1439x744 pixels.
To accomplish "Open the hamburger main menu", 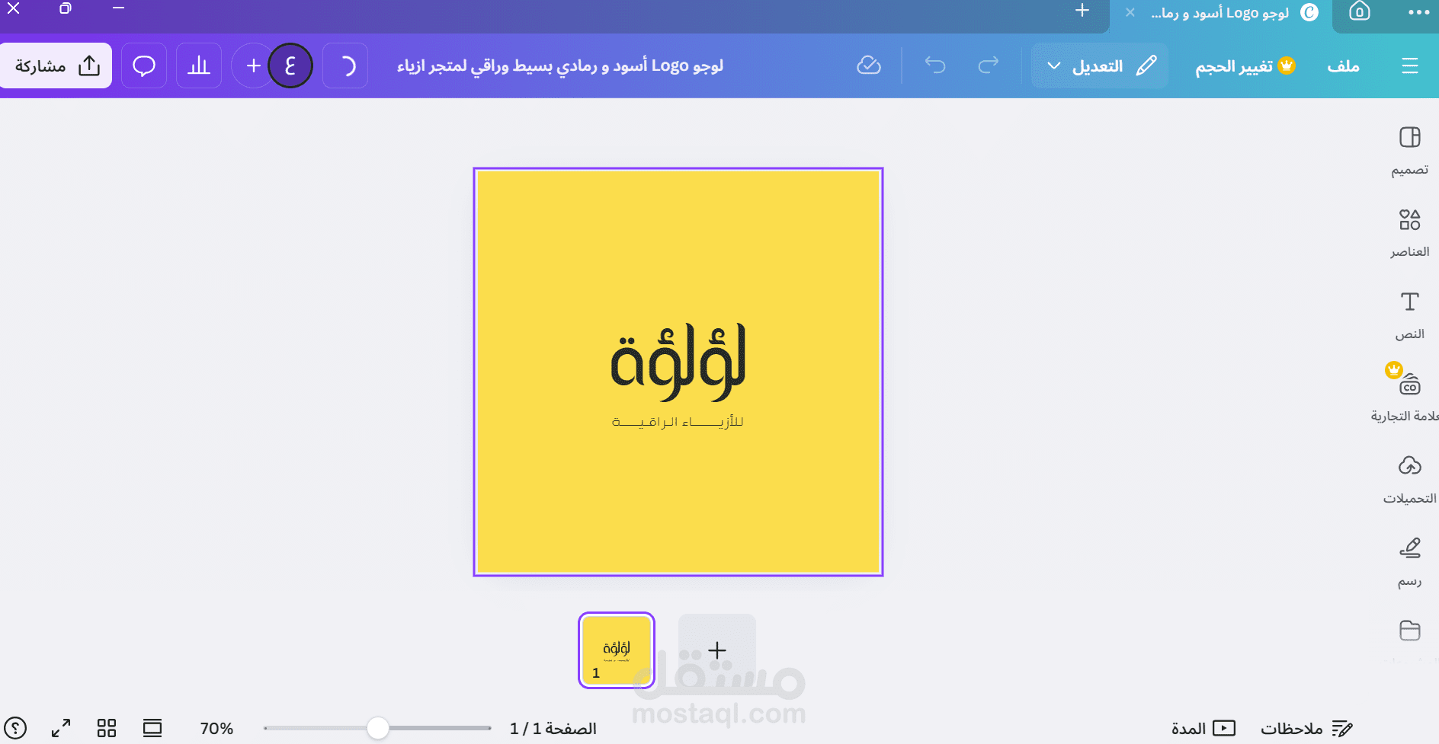I will pyautogui.click(x=1409, y=66).
